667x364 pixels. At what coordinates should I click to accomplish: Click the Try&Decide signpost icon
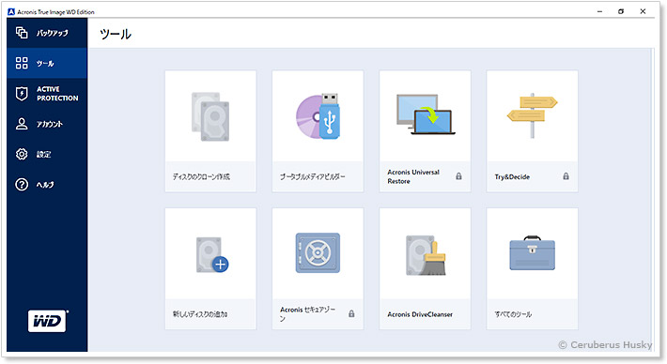[532, 115]
